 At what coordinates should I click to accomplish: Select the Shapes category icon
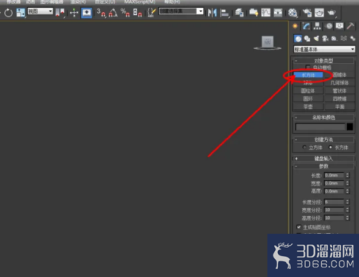click(307, 38)
